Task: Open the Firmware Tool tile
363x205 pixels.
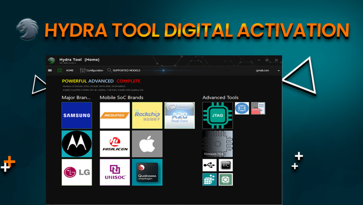Action: pyautogui.click(x=217, y=144)
